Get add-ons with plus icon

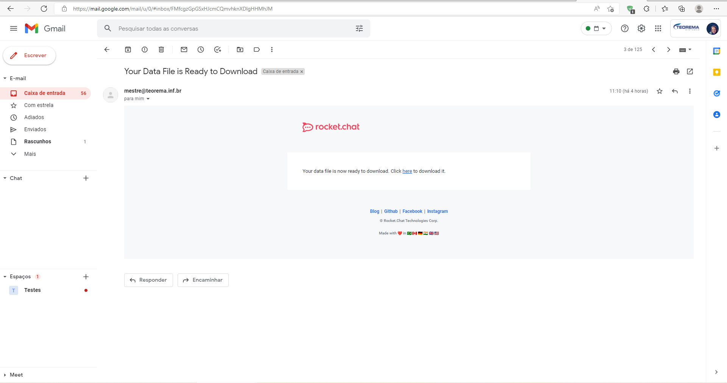tap(717, 148)
